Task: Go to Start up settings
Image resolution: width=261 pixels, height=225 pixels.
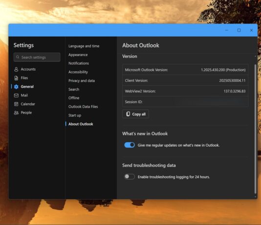Action: pyautogui.click(x=75, y=115)
